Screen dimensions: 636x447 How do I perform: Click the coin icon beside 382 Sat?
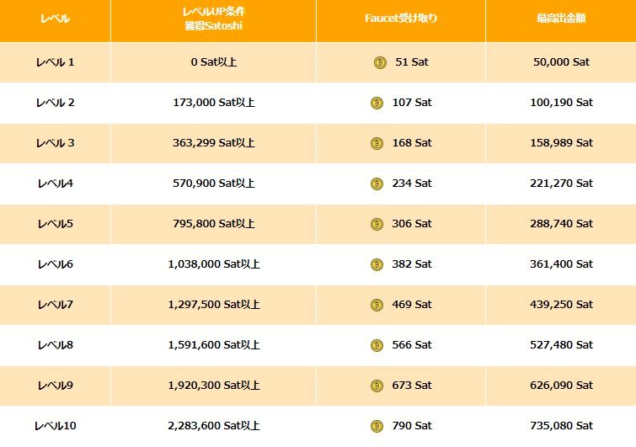click(x=377, y=264)
